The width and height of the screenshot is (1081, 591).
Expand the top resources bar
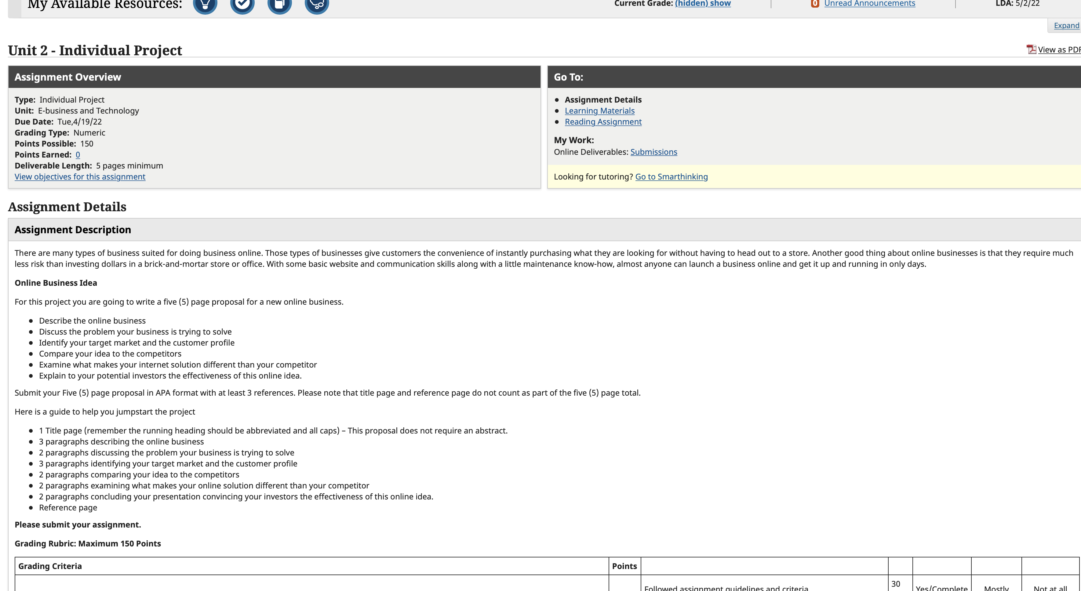click(x=1066, y=26)
